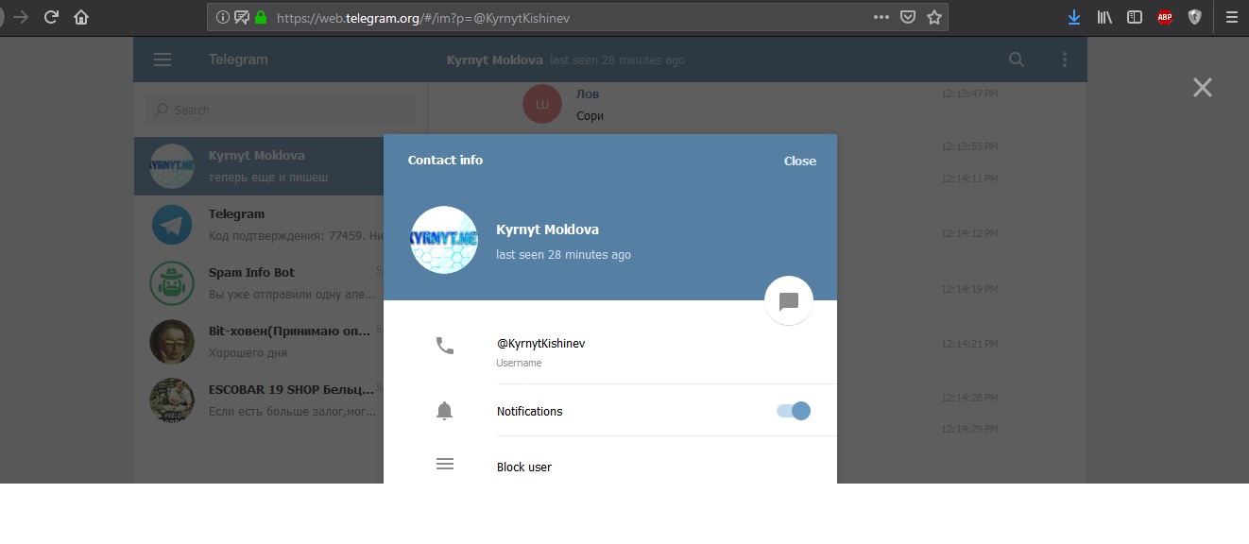Open Telegram's main hamburger menu
The width and height of the screenshot is (1249, 544).
(163, 59)
